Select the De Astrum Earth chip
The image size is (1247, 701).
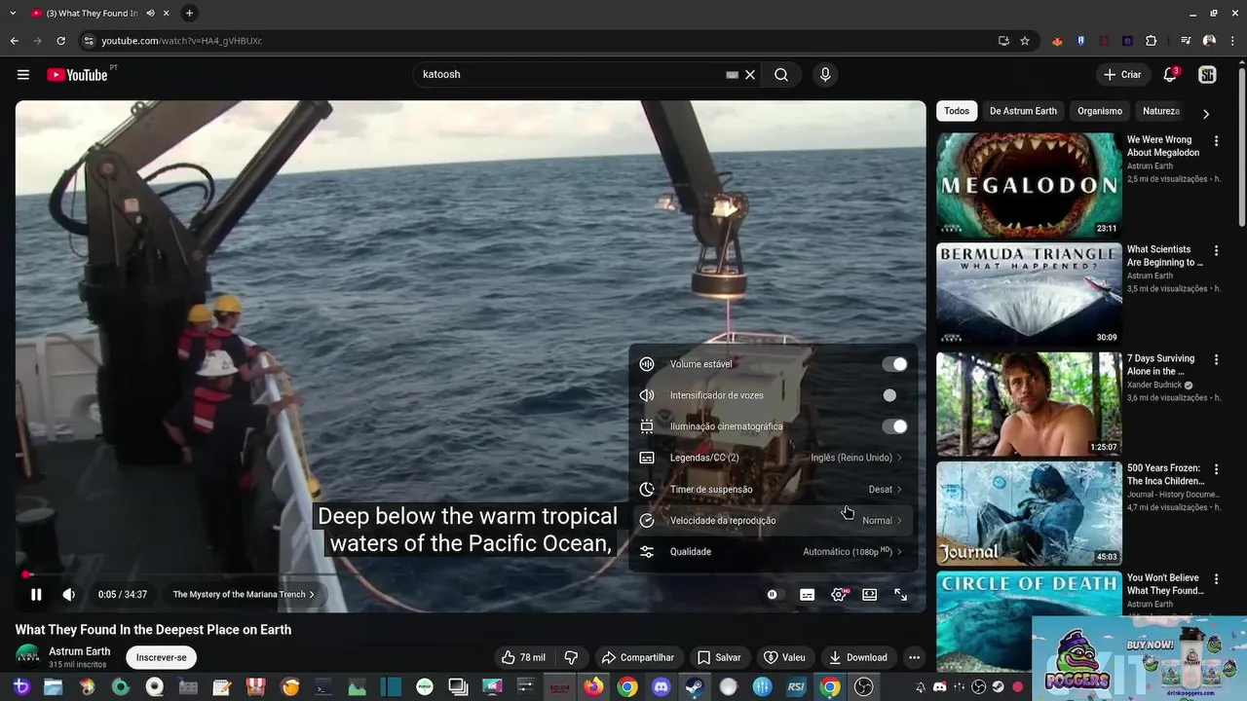point(1023,111)
